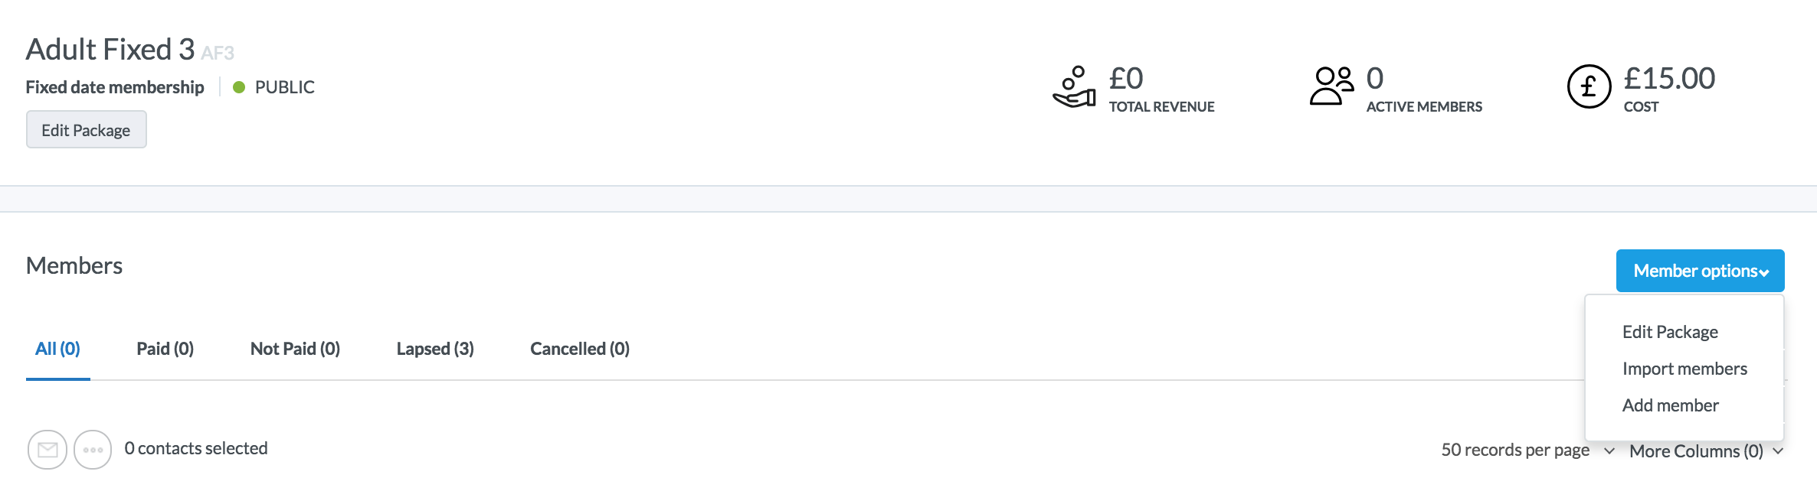The height and width of the screenshot is (491, 1817).
Task: Click the Adult Fixed 3 package title
Action: tap(110, 50)
